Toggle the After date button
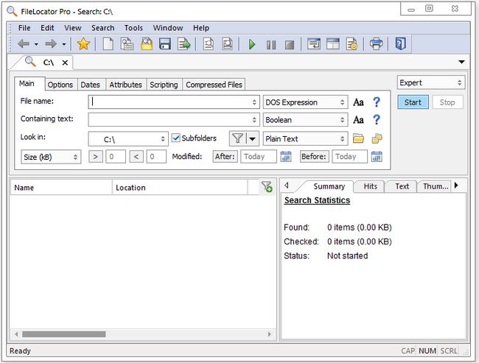 225,157
